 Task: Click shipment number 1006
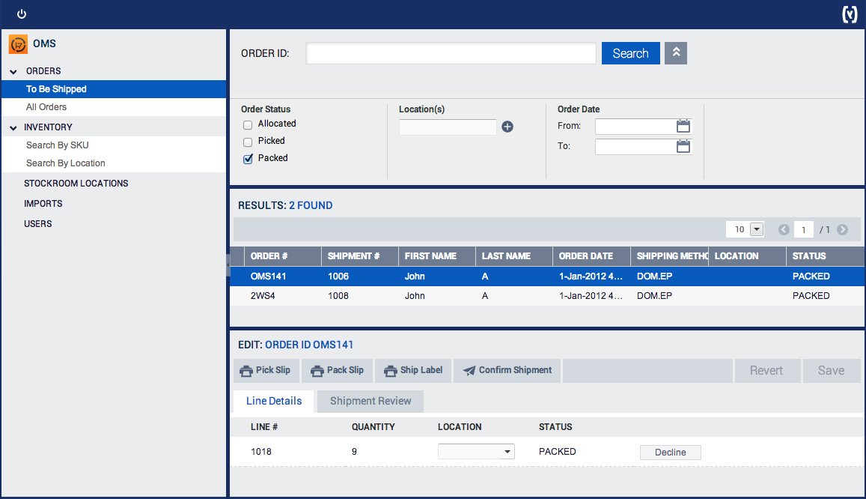pos(338,276)
